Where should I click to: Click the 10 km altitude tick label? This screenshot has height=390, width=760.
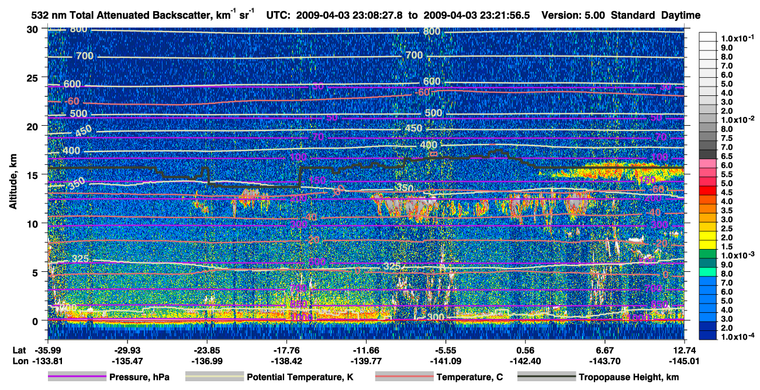pos(32,223)
